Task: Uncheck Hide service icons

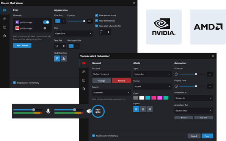Action: (x=97, y=15)
